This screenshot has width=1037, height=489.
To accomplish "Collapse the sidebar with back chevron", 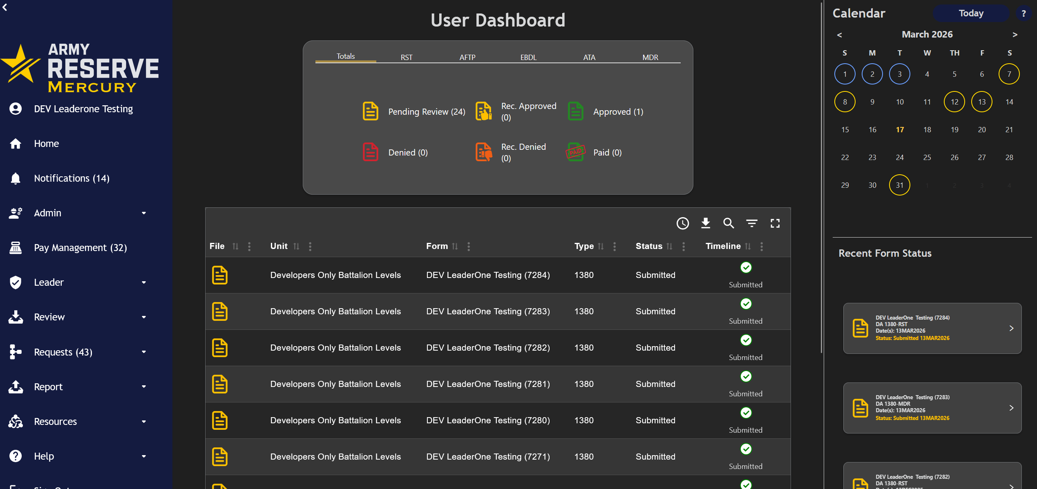I will coord(5,7).
